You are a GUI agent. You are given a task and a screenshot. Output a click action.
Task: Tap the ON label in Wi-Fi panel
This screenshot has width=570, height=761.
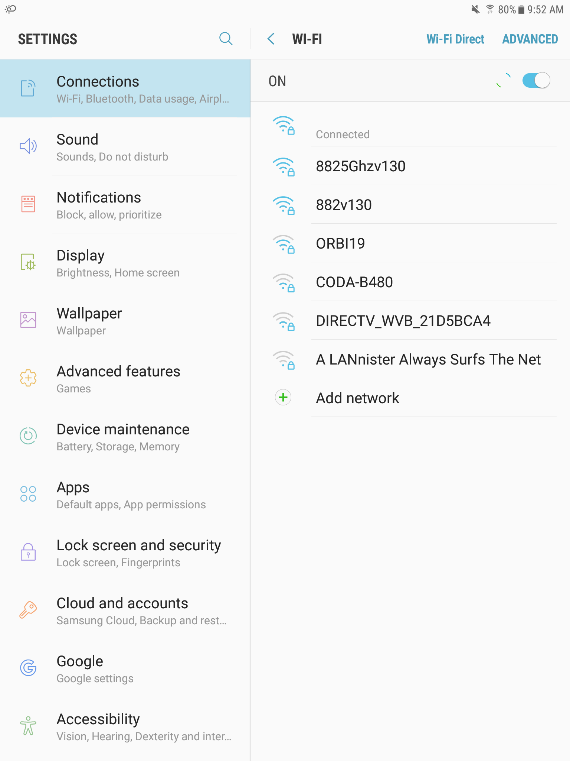tap(277, 81)
